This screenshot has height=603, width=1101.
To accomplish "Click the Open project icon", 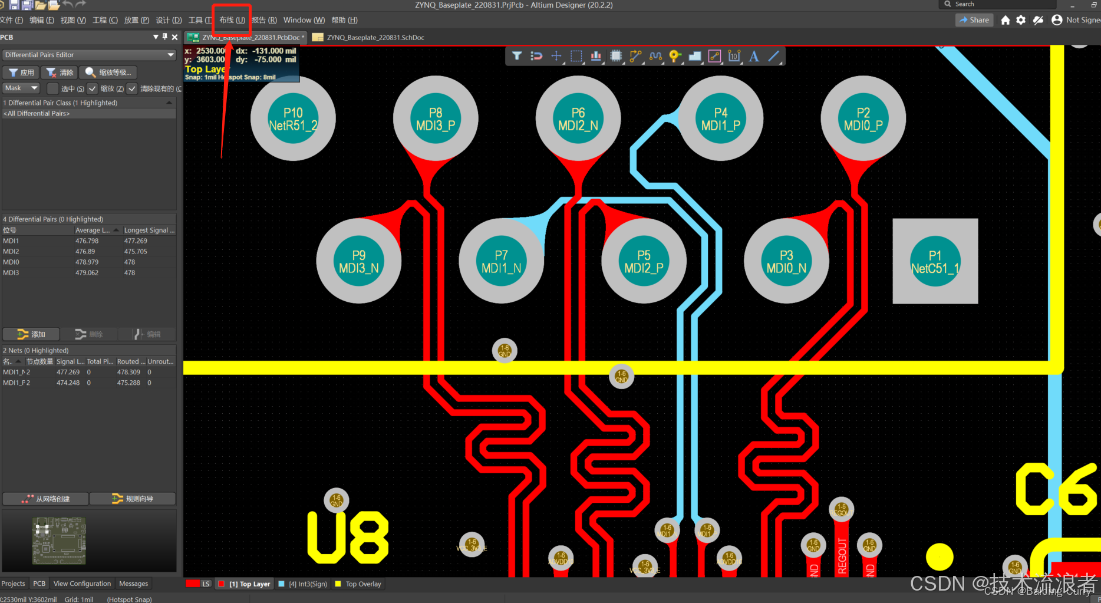I will (x=54, y=5).
